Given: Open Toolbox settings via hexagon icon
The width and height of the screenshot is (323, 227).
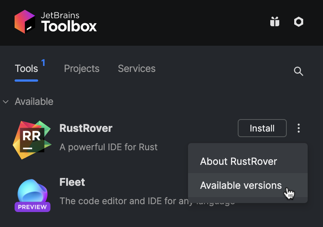Looking at the screenshot, I should 299,22.
